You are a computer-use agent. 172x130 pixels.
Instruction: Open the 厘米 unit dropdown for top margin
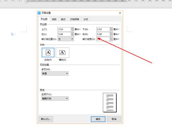(77, 29)
